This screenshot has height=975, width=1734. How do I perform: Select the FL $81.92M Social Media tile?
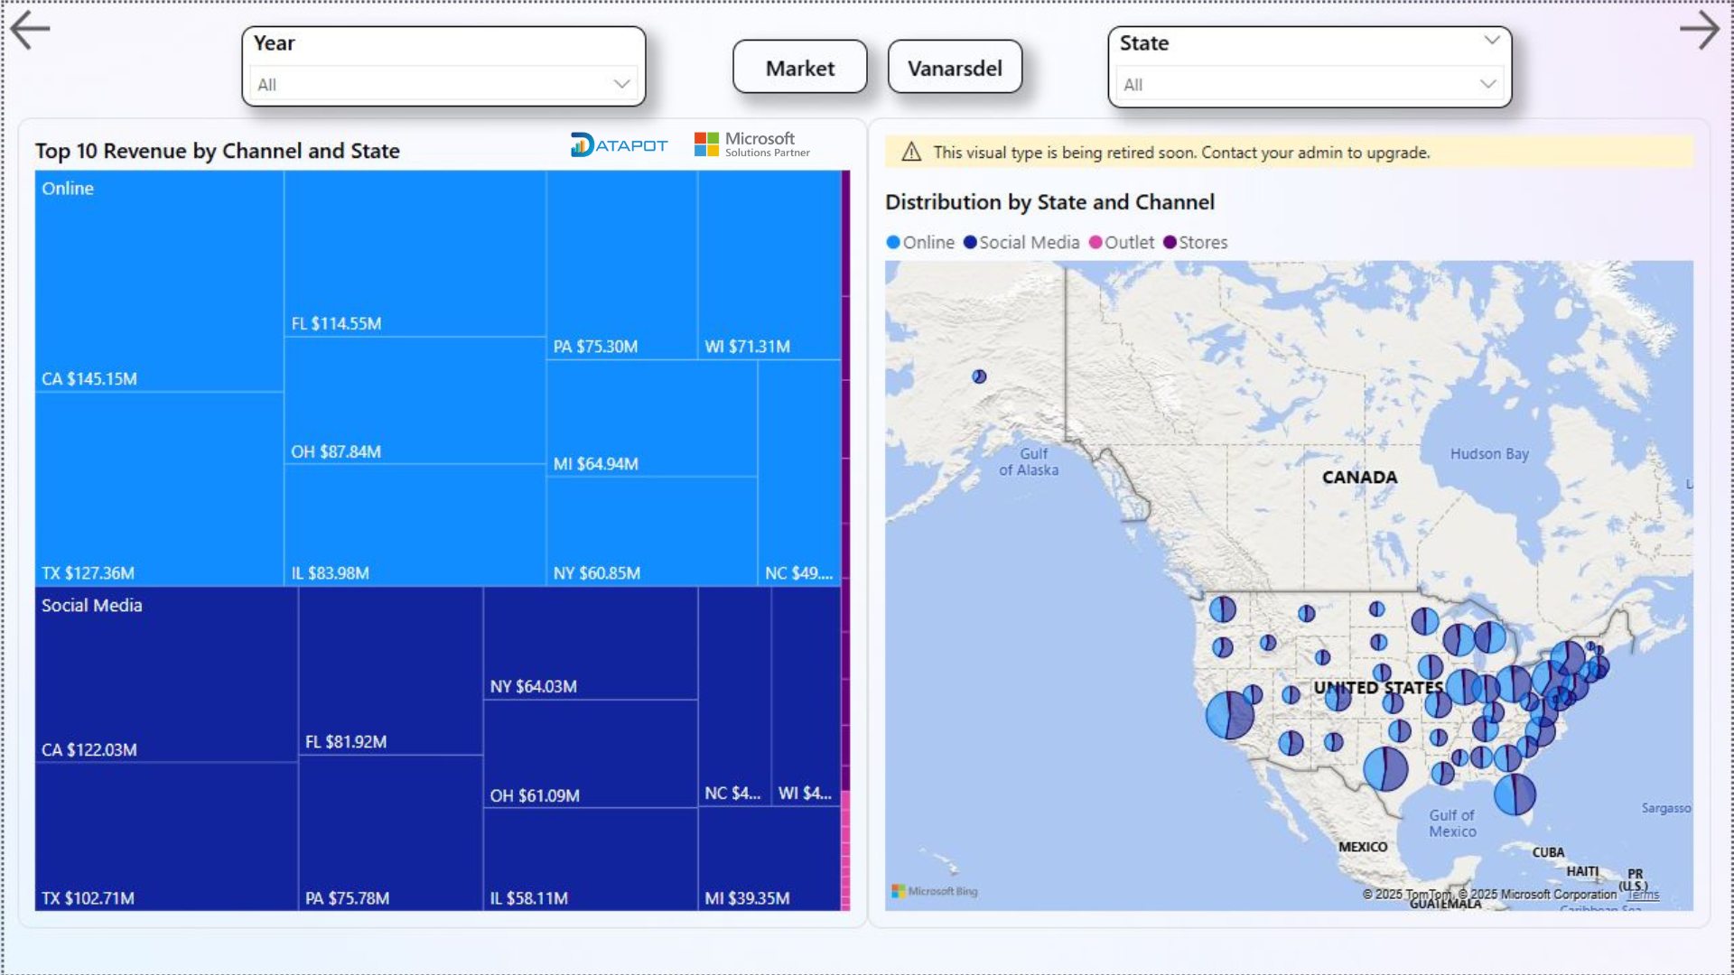point(390,671)
